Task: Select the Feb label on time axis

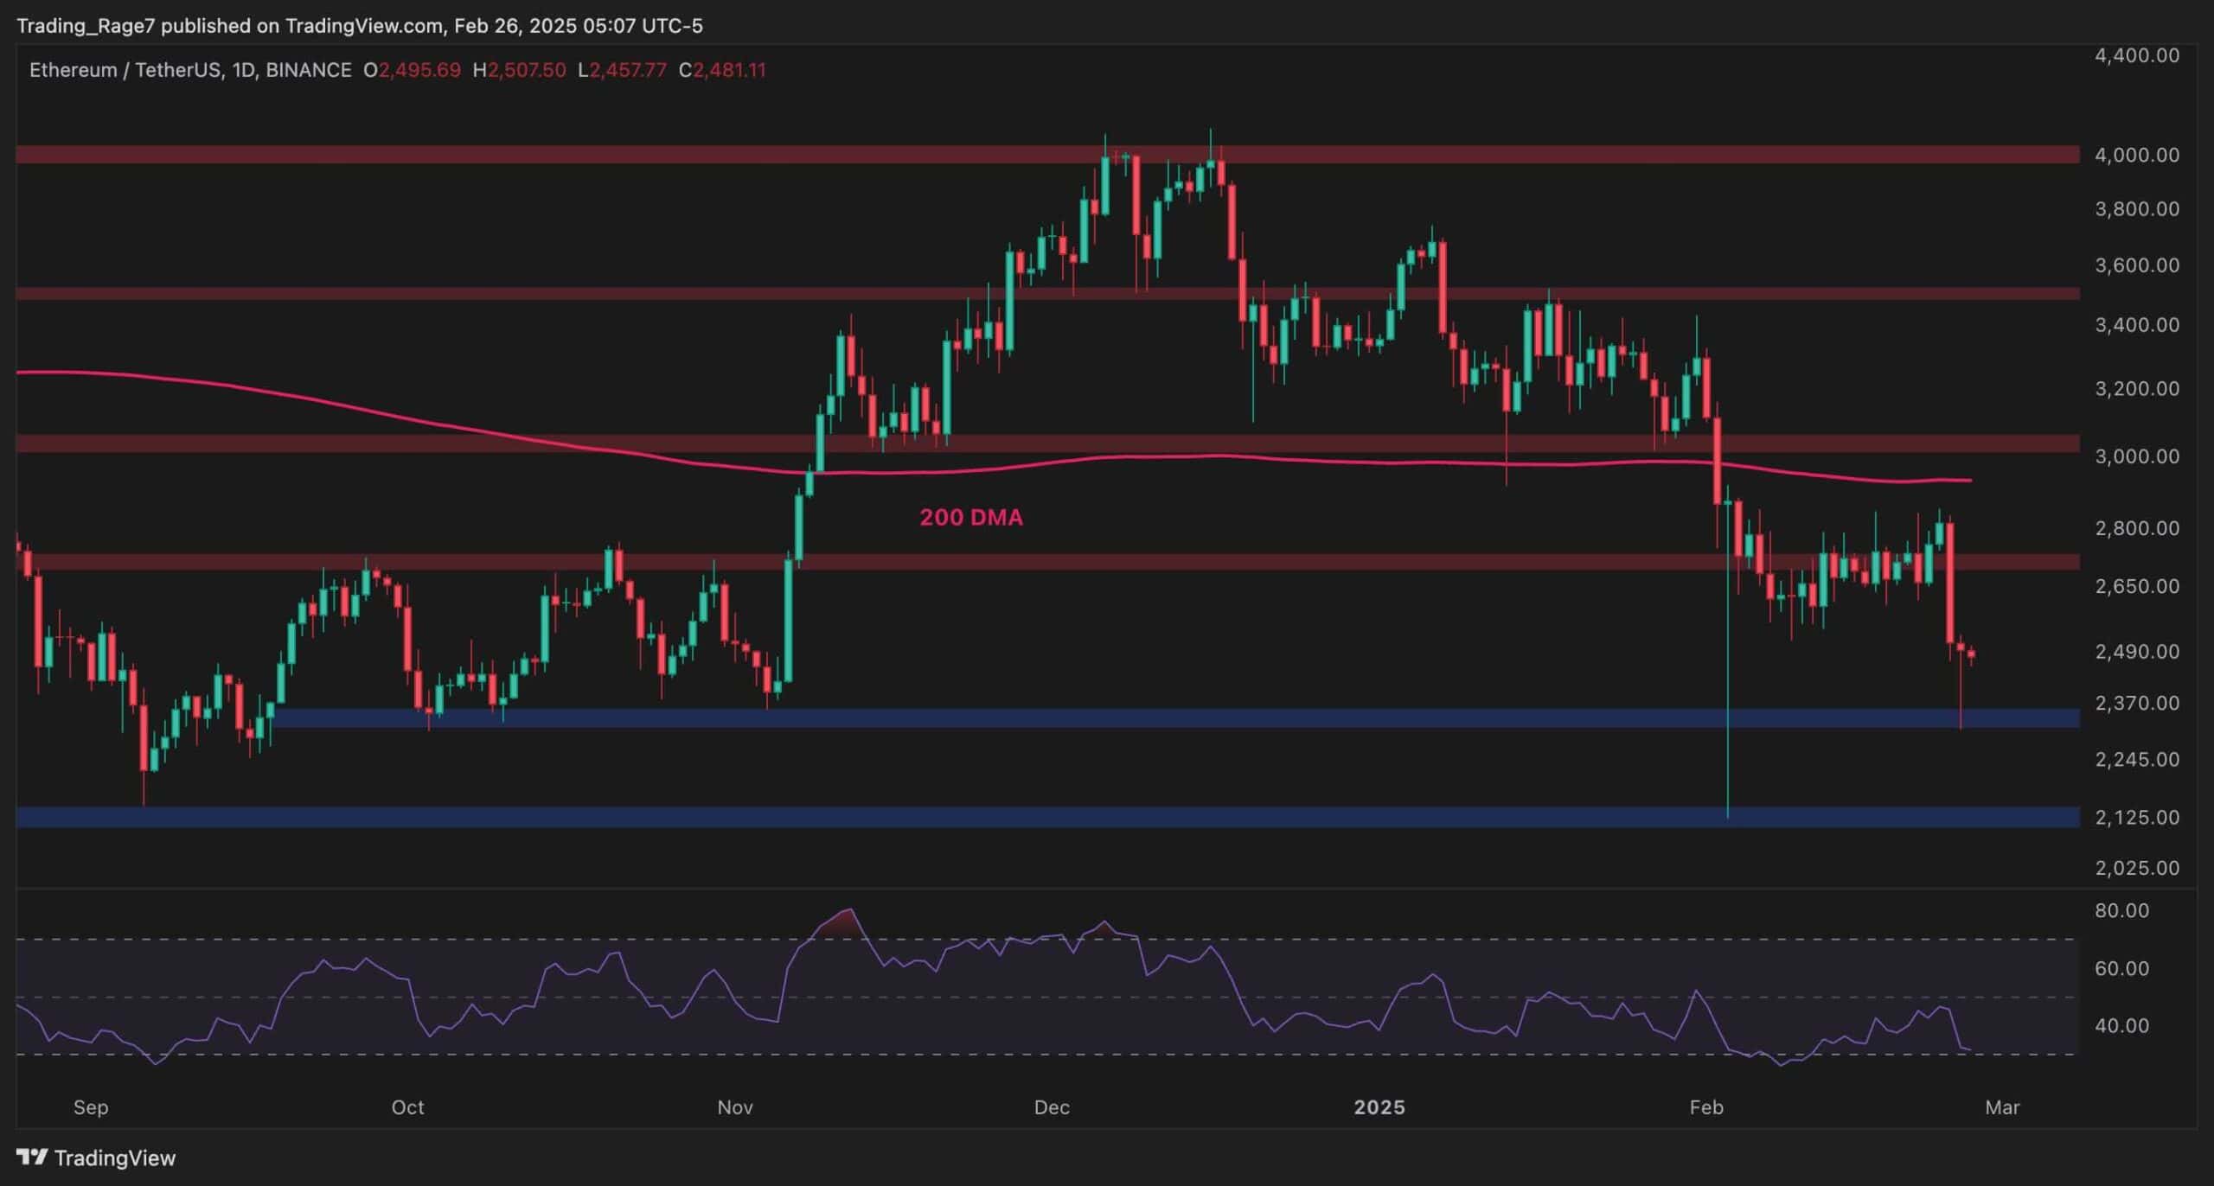Action: click(1705, 1107)
